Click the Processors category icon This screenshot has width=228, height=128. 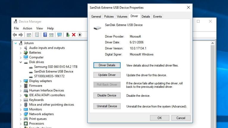coord(26,124)
